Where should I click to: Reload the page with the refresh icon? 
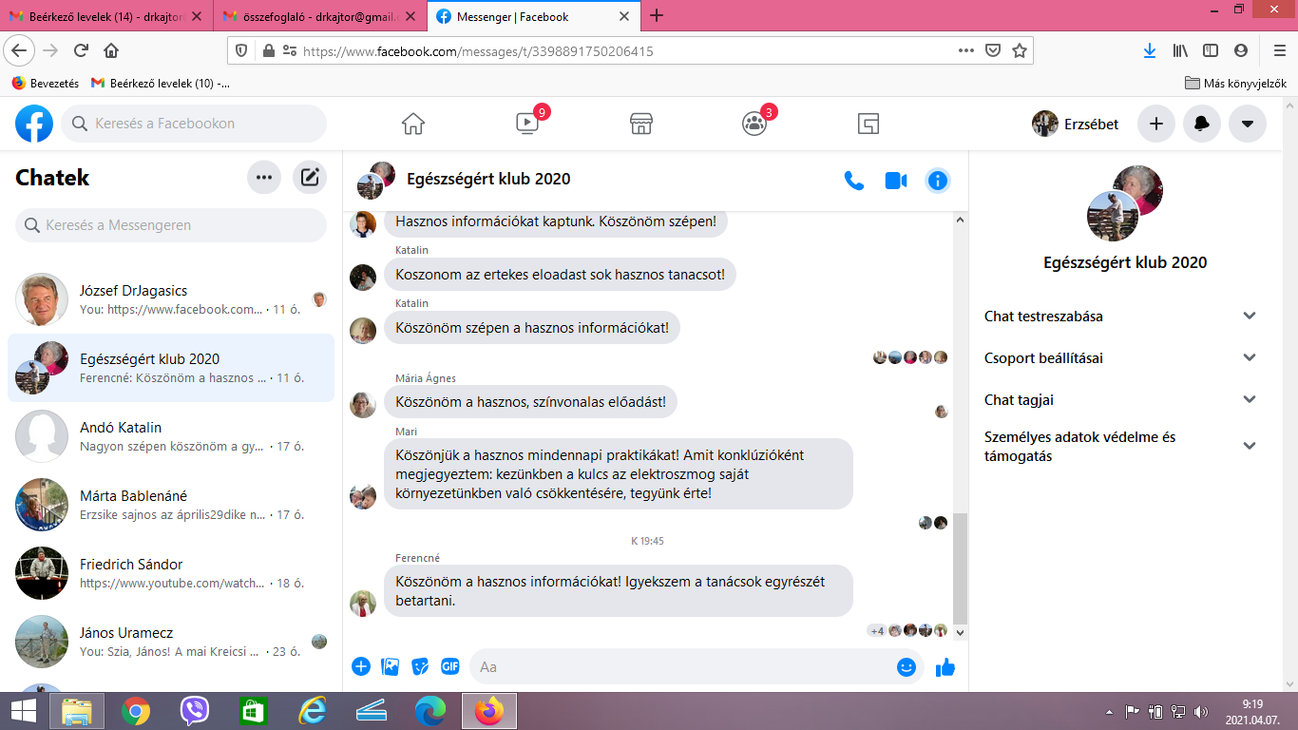pos(81,50)
